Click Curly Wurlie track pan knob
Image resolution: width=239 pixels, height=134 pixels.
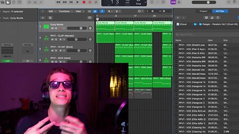pyautogui.click(x=90, y=28)
